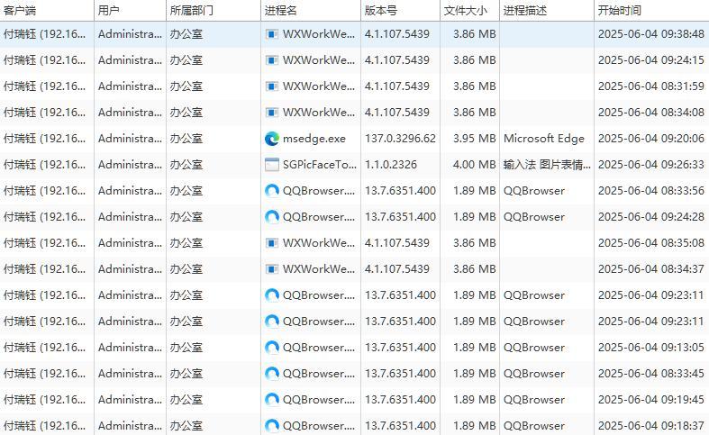Viewport: 709px width, 435px height.
Task: Click start time 2025-06-04 09:38:48
Action: [x=651, y=34]
